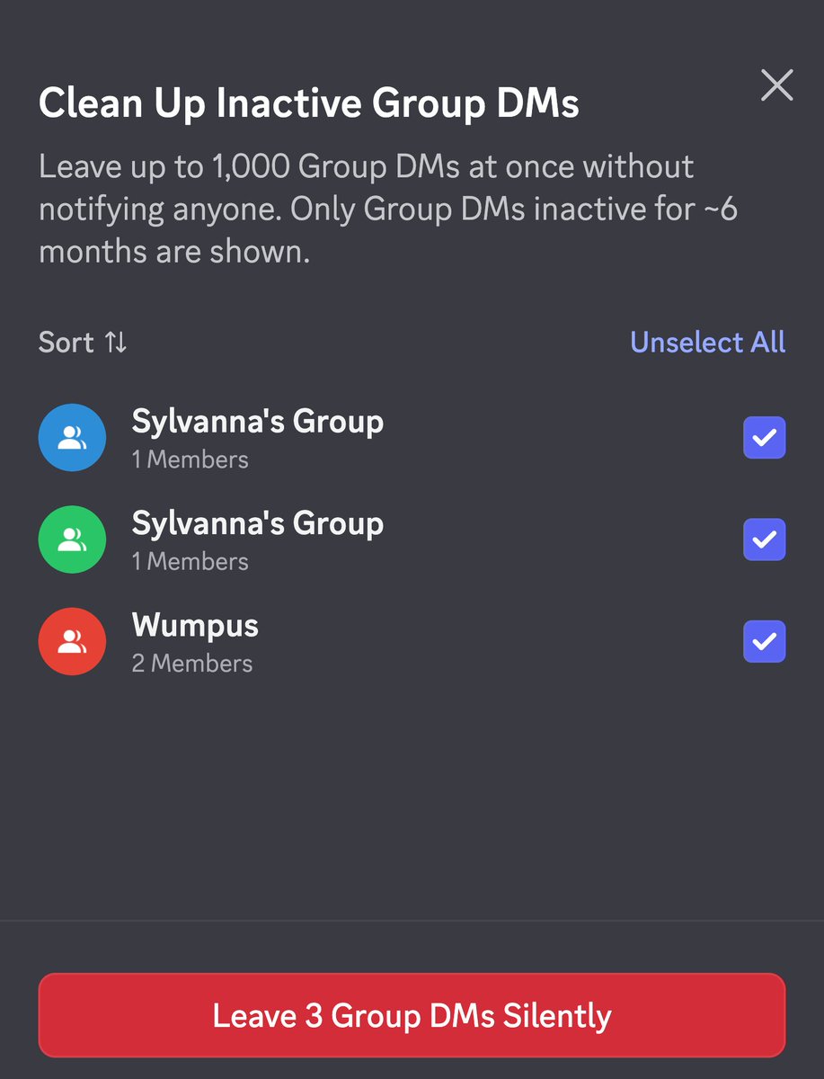Image resolution: width=824 pixels, height=1079 pixels.
Task: Click the Unselect All link
Action: tap(708, 343)
